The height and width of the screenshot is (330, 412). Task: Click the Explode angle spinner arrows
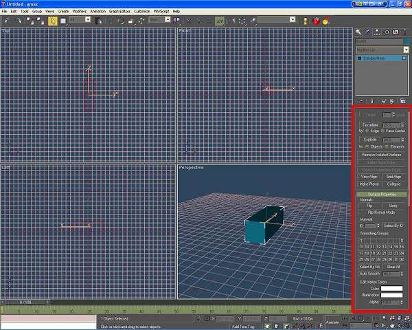point(402,140)
